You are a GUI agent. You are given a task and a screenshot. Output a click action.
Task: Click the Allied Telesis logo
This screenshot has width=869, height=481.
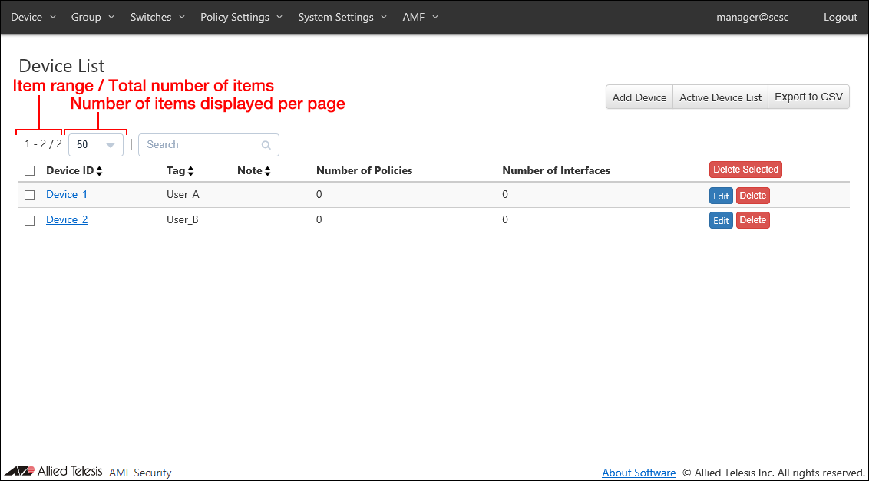coord(54,471)
